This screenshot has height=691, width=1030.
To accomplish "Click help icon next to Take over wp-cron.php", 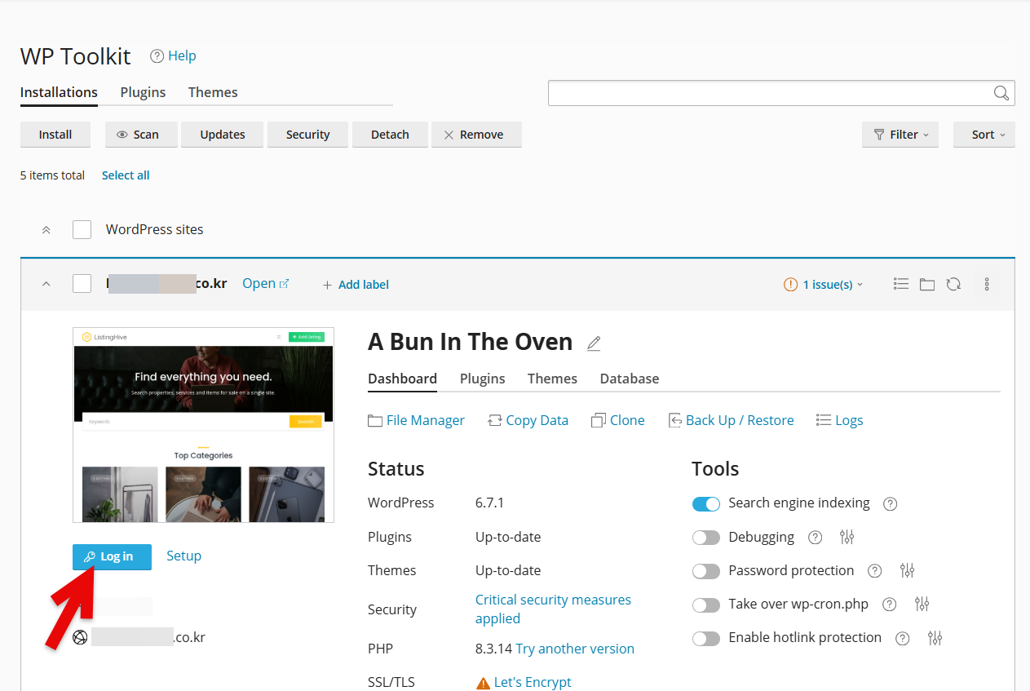I will (x=890, y=605).
